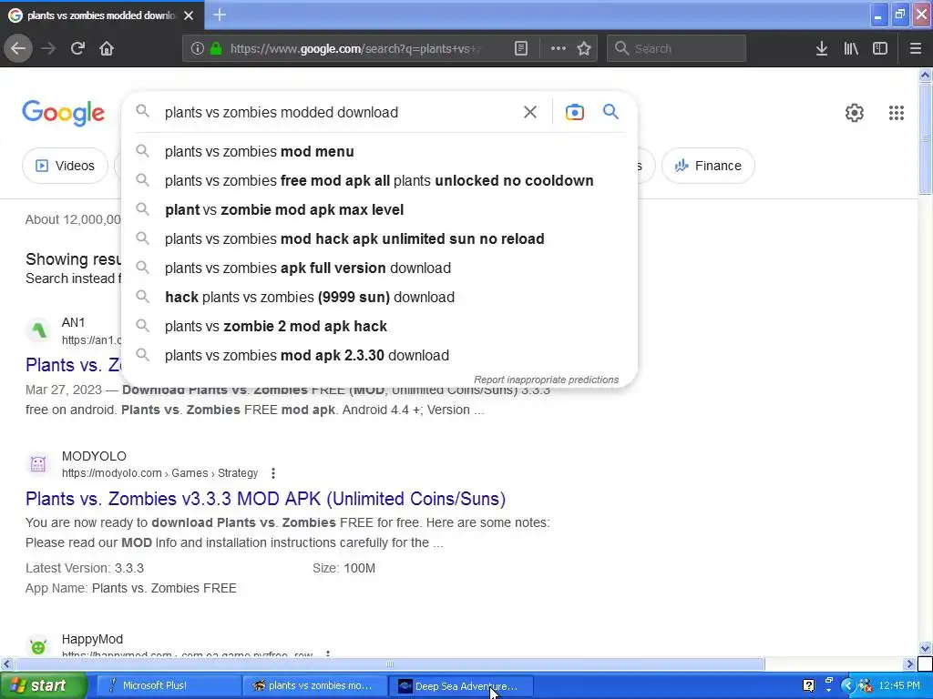Search by image with camera icon
The image size is (933, 699).
coord(574,112)
